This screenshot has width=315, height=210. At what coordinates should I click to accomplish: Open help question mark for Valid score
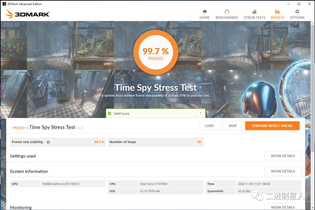point(201,114)
